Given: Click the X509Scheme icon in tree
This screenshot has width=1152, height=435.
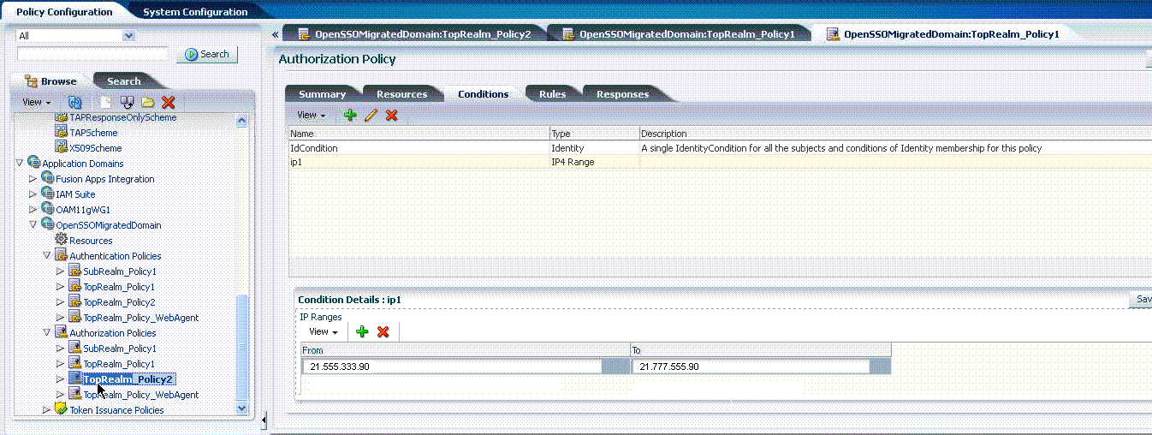Looking at the screenshot, I should (61, 148).
